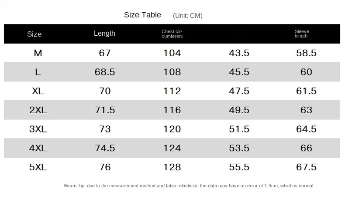Click length value 68.5

pyautogui.click(x=105, y=72)
